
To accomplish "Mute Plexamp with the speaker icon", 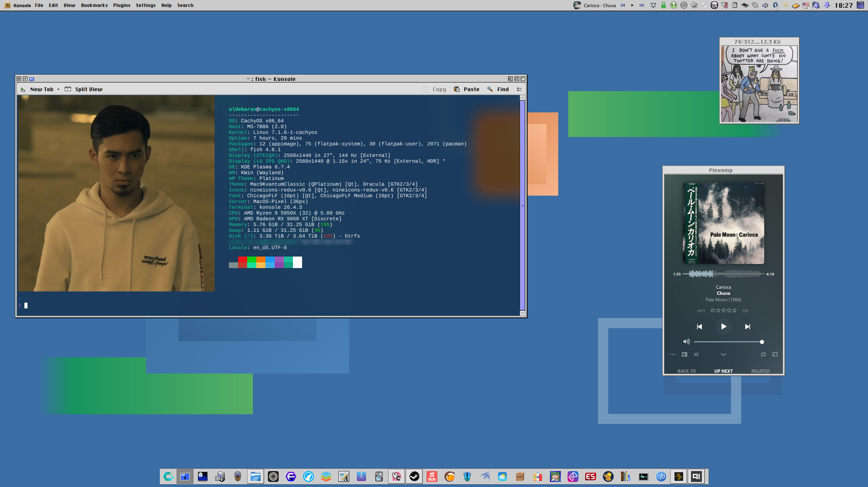I will pyautogui.click(x=686, y=342).
